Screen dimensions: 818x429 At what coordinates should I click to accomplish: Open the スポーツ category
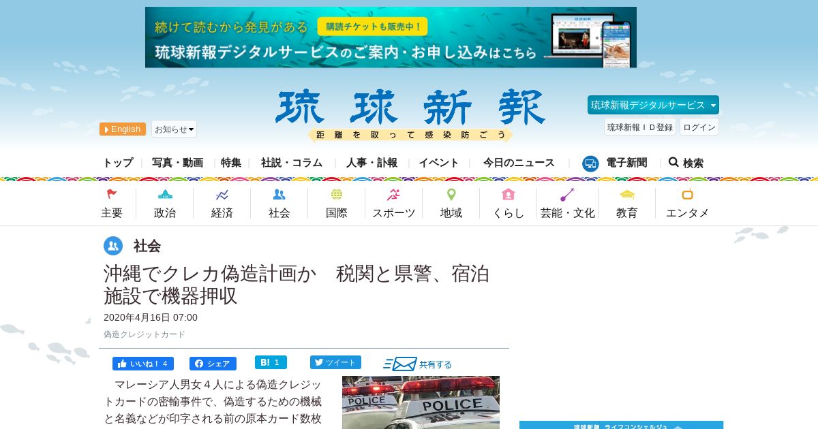coord(393,213)
